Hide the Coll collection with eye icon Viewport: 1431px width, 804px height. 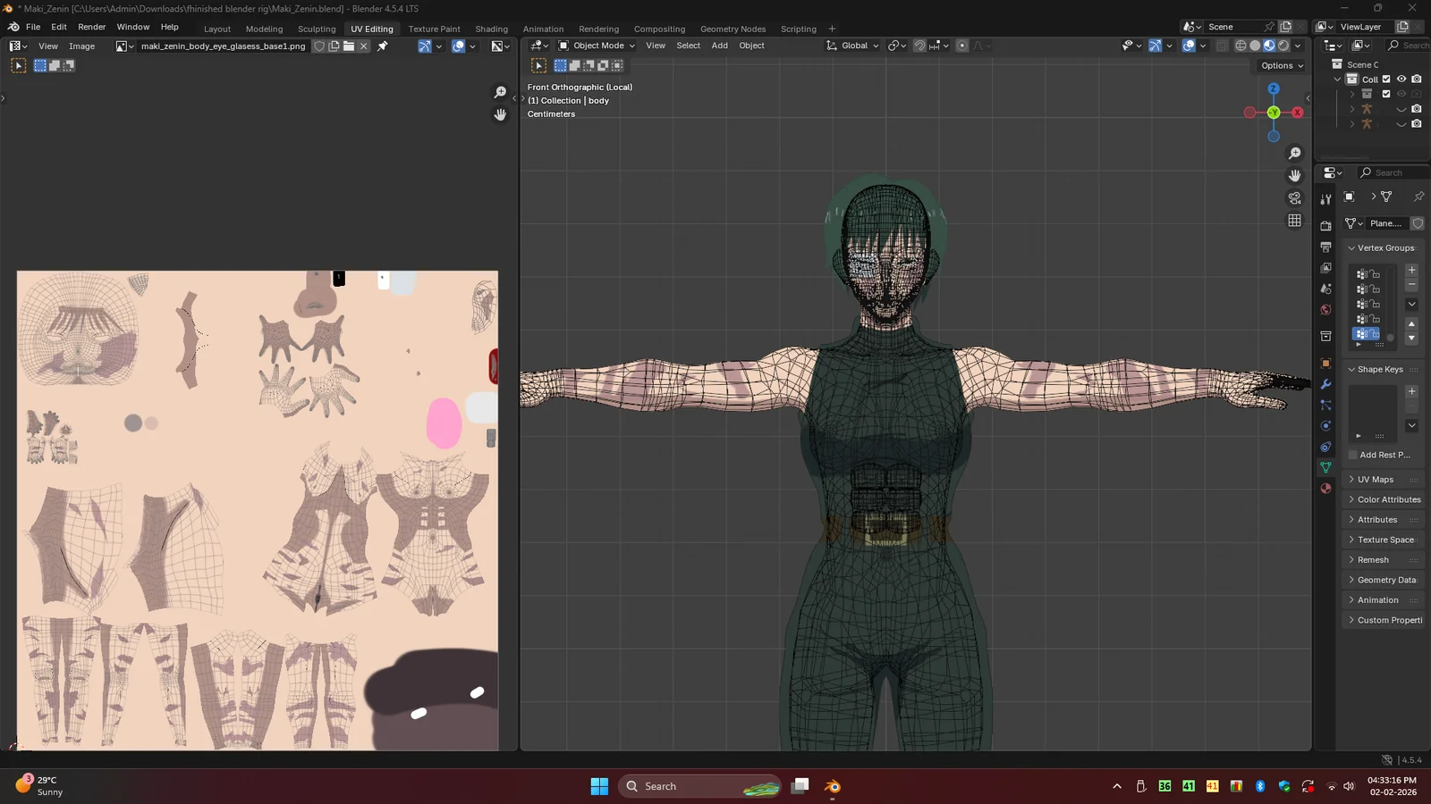click(1401, 80)
